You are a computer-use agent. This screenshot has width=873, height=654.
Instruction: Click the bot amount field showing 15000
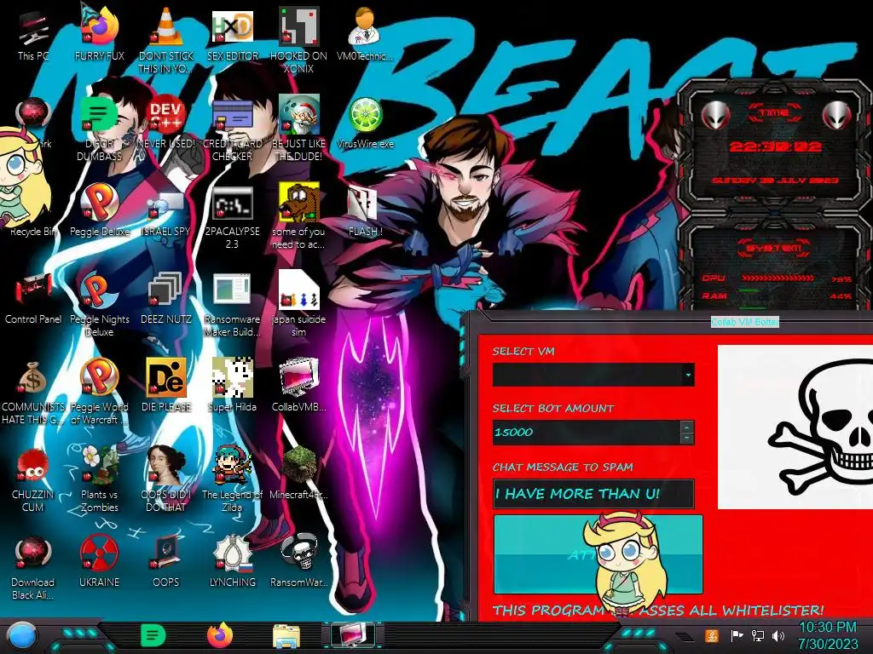pos(587,432)
